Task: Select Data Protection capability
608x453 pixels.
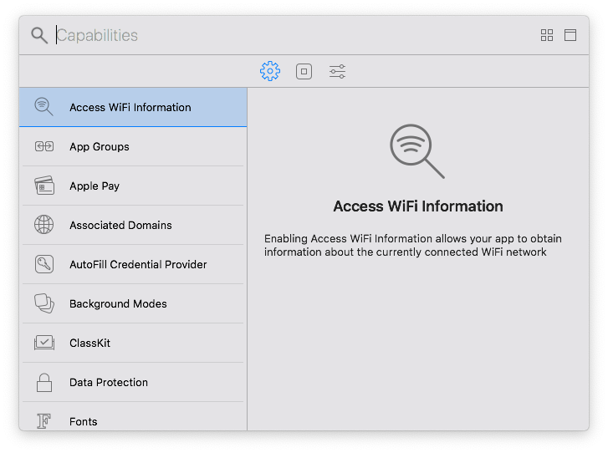Action: point(109,382)
